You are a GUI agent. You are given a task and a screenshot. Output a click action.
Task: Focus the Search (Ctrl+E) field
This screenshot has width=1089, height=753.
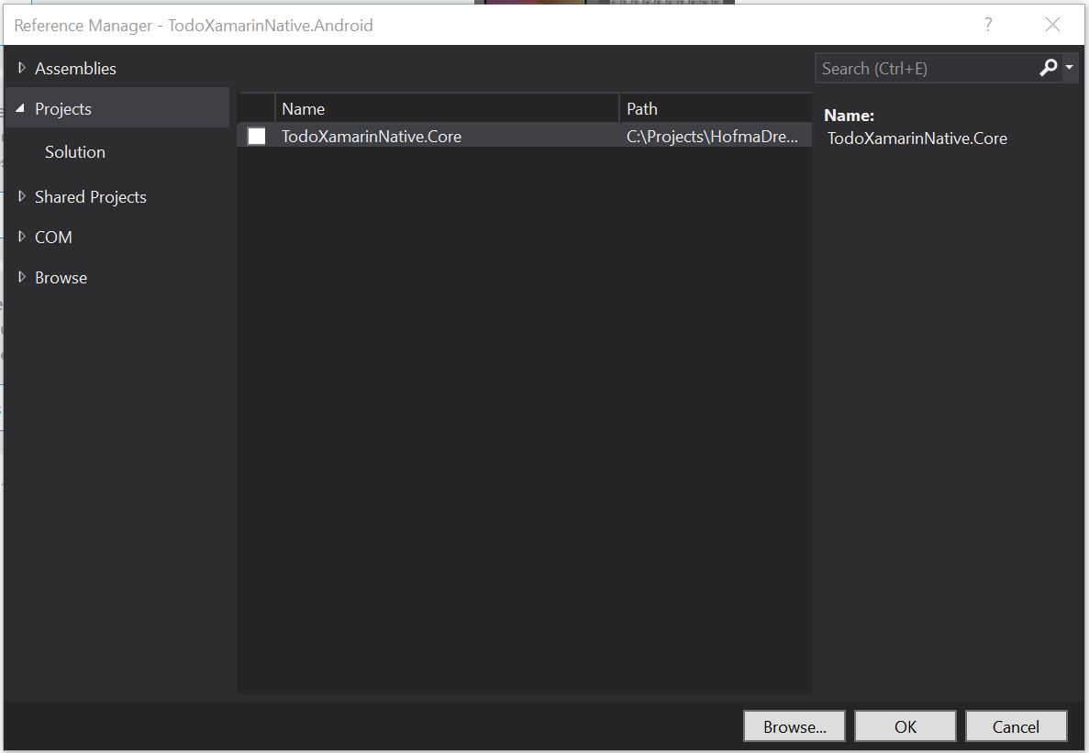pyautogui.click(x=922, y=69)
